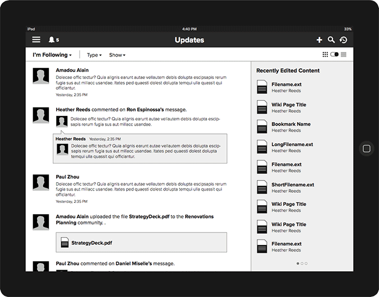Viewport: 379px width, 297px height.
Task: Expand the I'm Following dropdown
Action: 52,55
